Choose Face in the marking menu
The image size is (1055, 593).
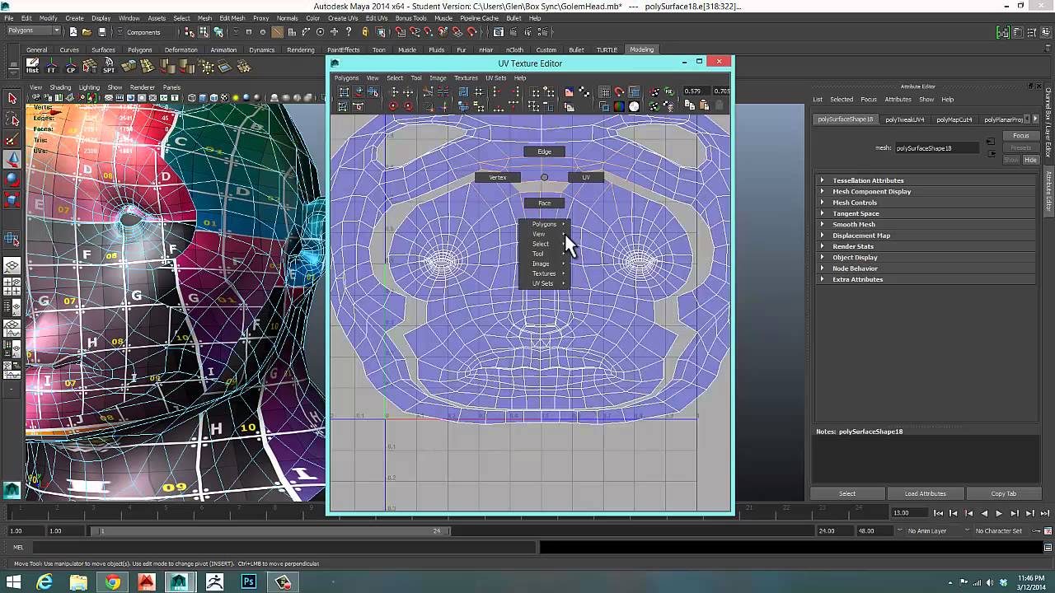[544, 203]
